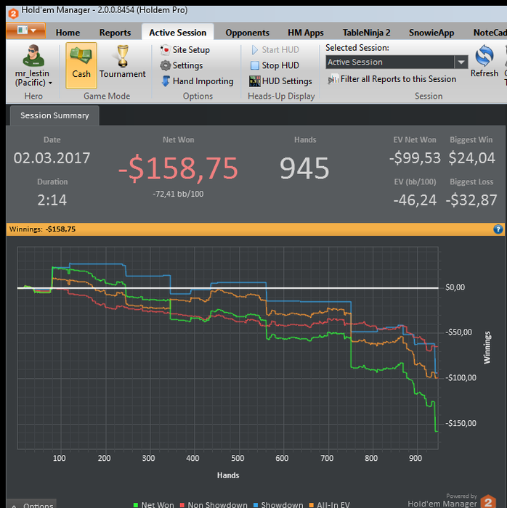Open Site Setup
The height and width of the screenshot is (508, 507).
pos(185,50)
